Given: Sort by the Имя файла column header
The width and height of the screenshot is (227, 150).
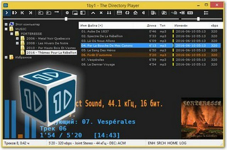Looking at the screenshot, I should (x=92, y=26).
